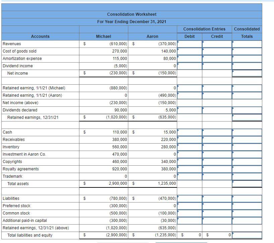Click Retained earning Michael debit field

tap(190, 88)
